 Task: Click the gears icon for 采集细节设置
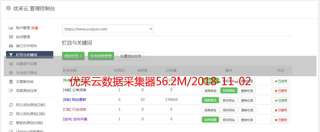click(11, 64)
